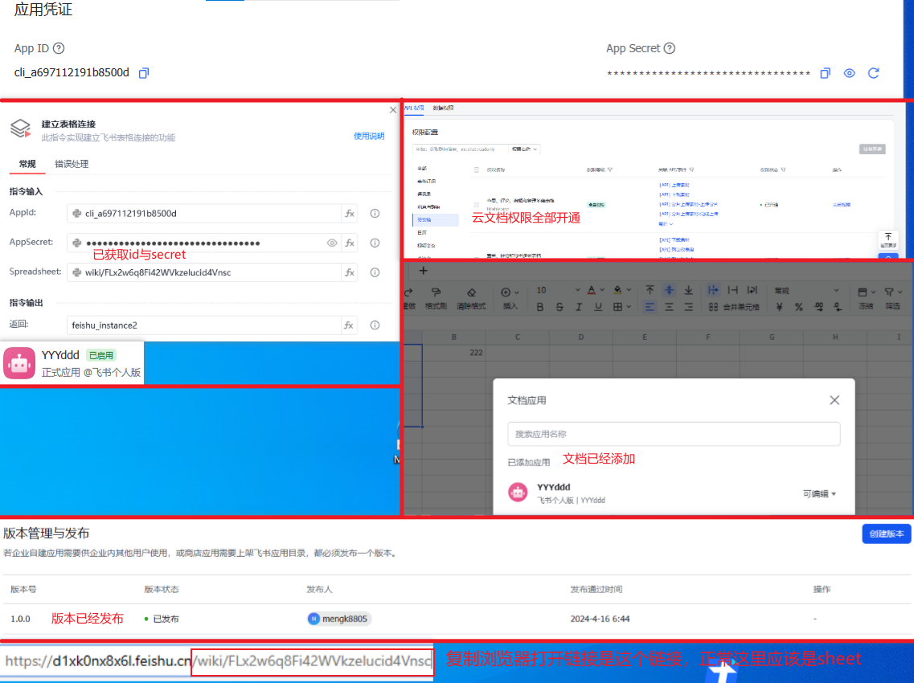Select the 格式刷 format painter
914x683 pixels.
(436, 298)
